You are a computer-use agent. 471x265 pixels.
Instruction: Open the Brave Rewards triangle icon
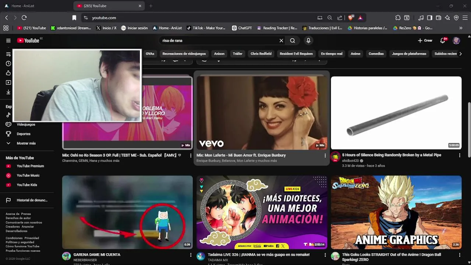click(x=360, y=18)
